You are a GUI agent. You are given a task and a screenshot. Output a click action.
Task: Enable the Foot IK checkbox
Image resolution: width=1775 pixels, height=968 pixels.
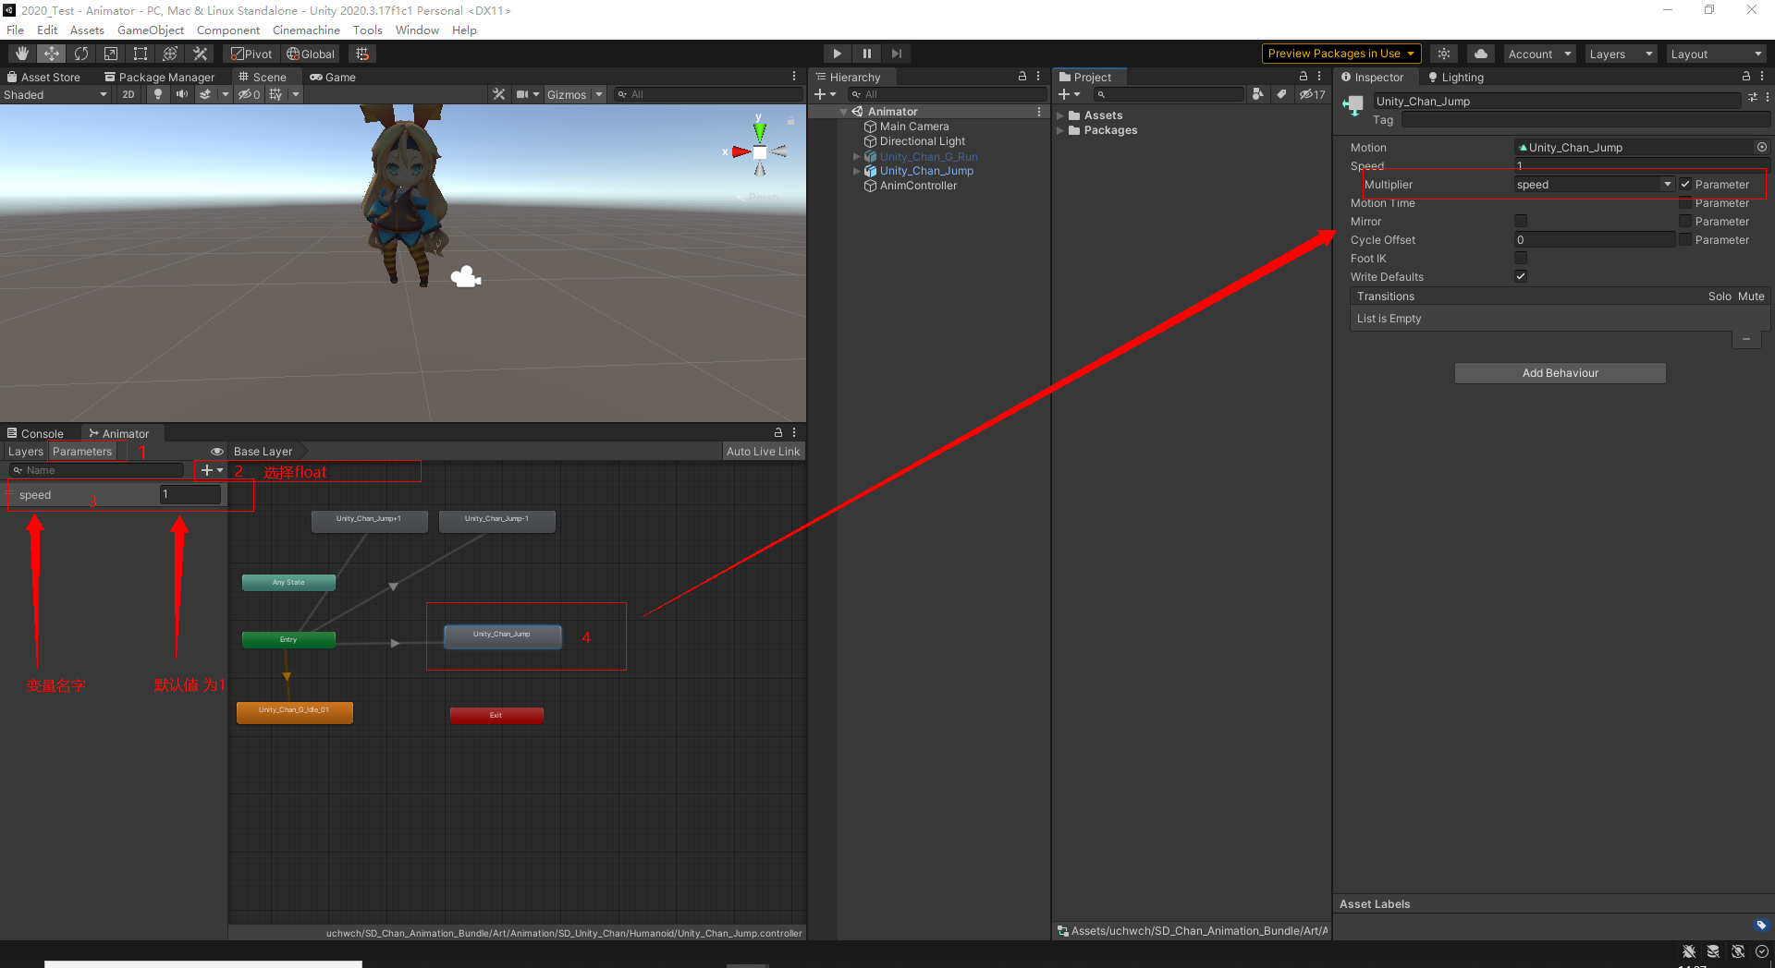click(x=1521, y=258)
